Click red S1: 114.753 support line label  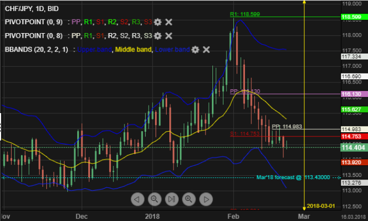pyautogui.click(x=244, y=133)
